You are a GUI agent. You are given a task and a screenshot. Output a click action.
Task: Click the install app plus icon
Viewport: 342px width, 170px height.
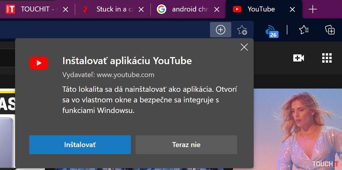(x=220, y=30)
